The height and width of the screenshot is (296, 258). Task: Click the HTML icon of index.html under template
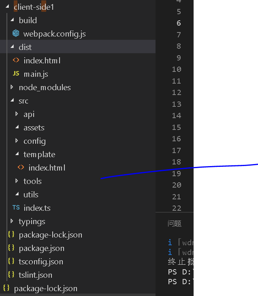point(21,167)
